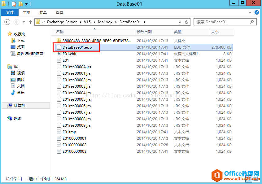Image resolution: width=262 pixels, height=184 pixels.
Task: Open the 文件 menu tab
Action: coord(10,12)
